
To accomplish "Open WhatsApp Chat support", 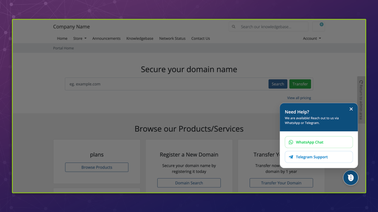I will [319, 142].
